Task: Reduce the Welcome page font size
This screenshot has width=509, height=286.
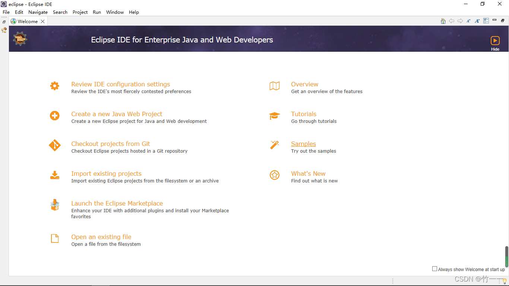Action: tap(469, 21)
